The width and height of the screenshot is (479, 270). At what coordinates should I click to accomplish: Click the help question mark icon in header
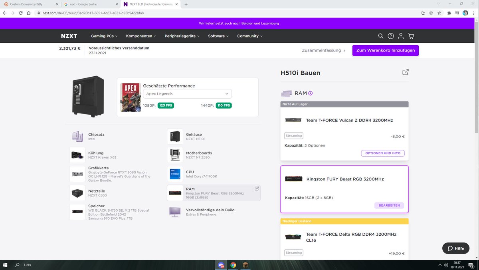(391, 36)
